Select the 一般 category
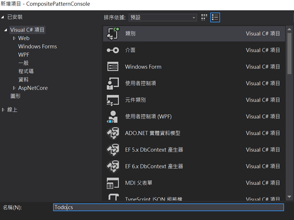The height and width of the screenshot is (220, 294). click(23, 63)
